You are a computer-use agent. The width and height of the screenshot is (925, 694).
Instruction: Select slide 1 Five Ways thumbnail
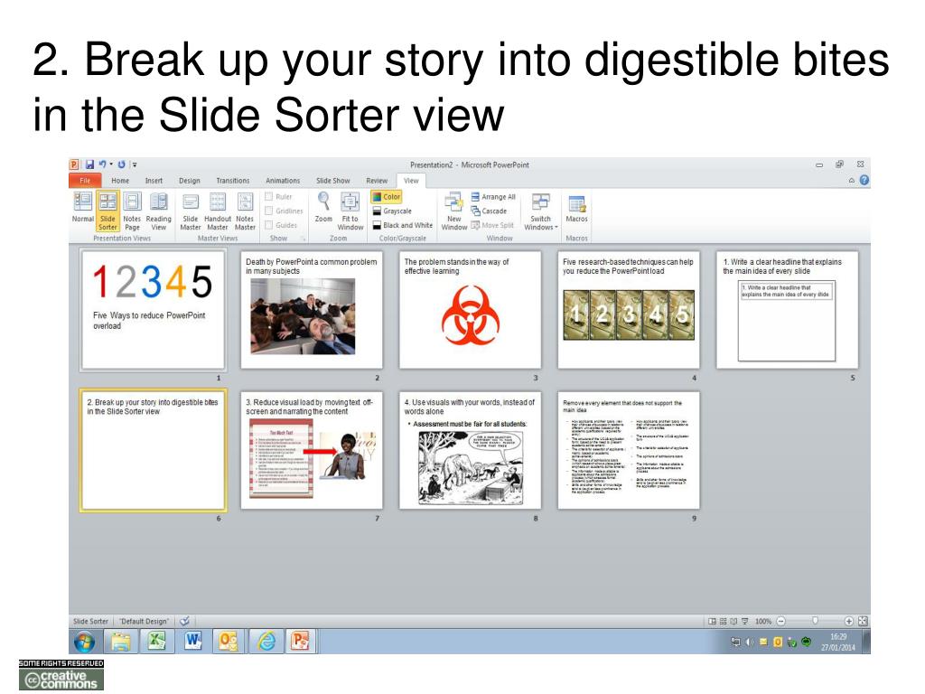(x=153, y=310)
